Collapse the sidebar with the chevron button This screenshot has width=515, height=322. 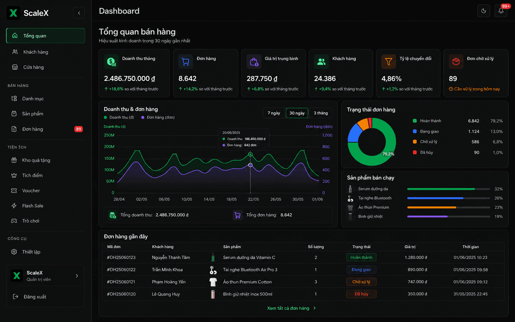(79, 13)
